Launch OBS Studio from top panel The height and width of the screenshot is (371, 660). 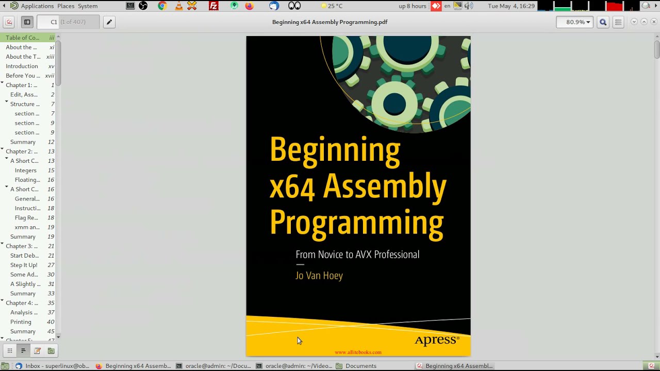pyautogui.click(x=143, y=6)
